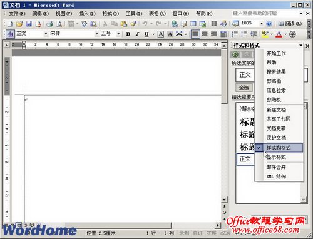Click the 全选 button in task pane
The height and width of the screenshot is (239, 313).
click(x=244, y=88)
